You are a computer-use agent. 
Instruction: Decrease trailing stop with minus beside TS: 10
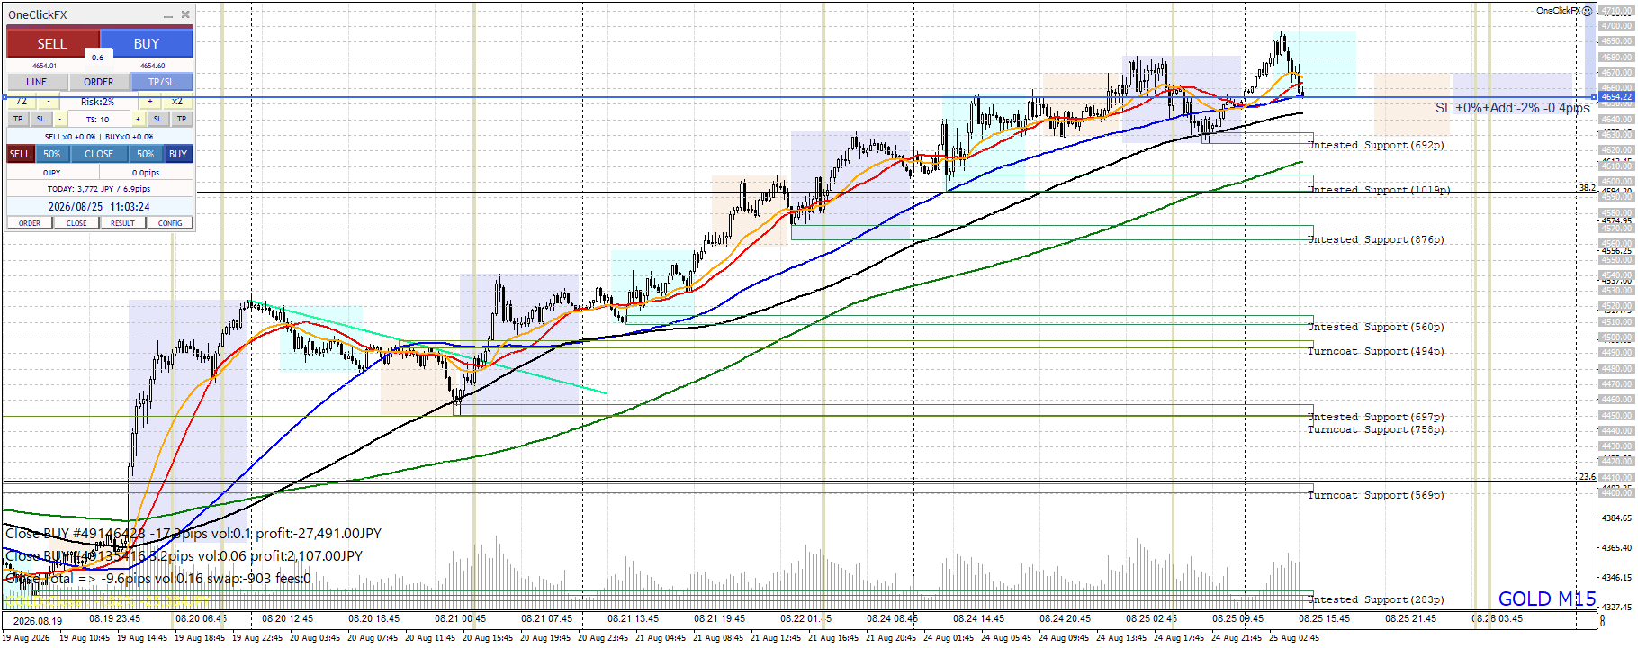[59, 119]
